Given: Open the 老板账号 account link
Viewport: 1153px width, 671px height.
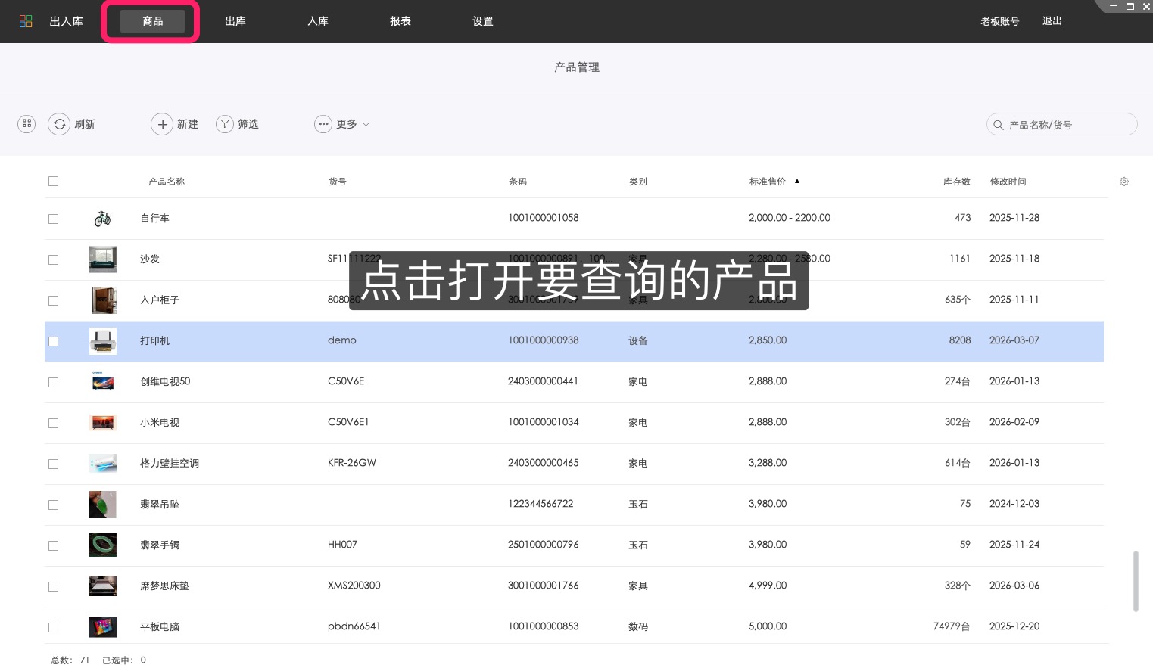Looking at the screenshot, I should (999, 21).
